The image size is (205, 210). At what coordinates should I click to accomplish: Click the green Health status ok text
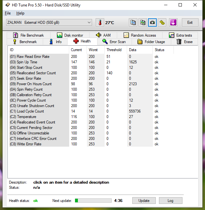click(35, 201)
